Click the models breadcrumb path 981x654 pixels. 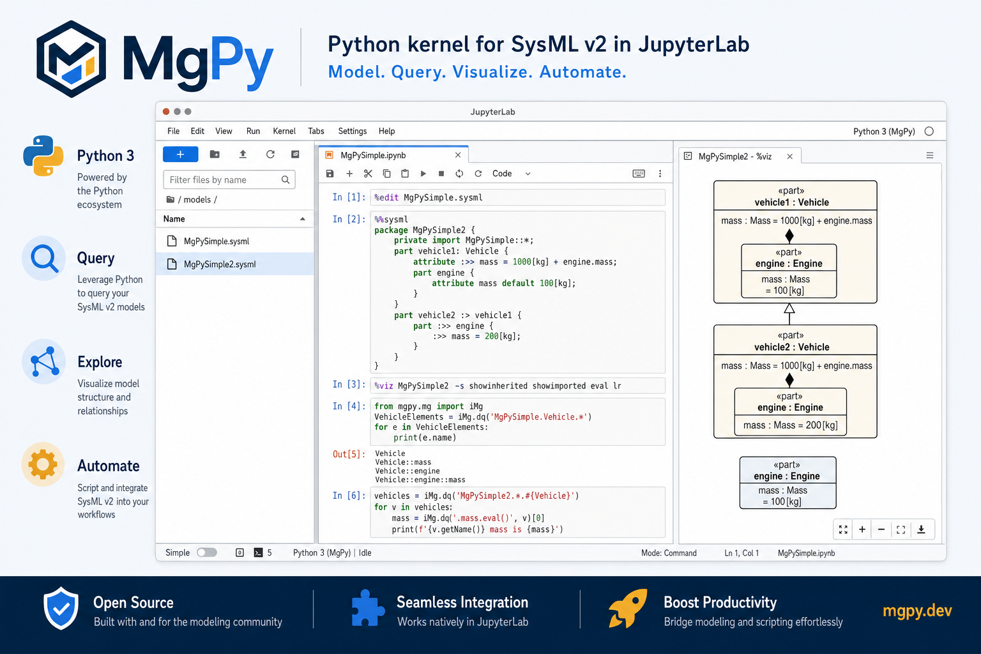pos(197,199)
